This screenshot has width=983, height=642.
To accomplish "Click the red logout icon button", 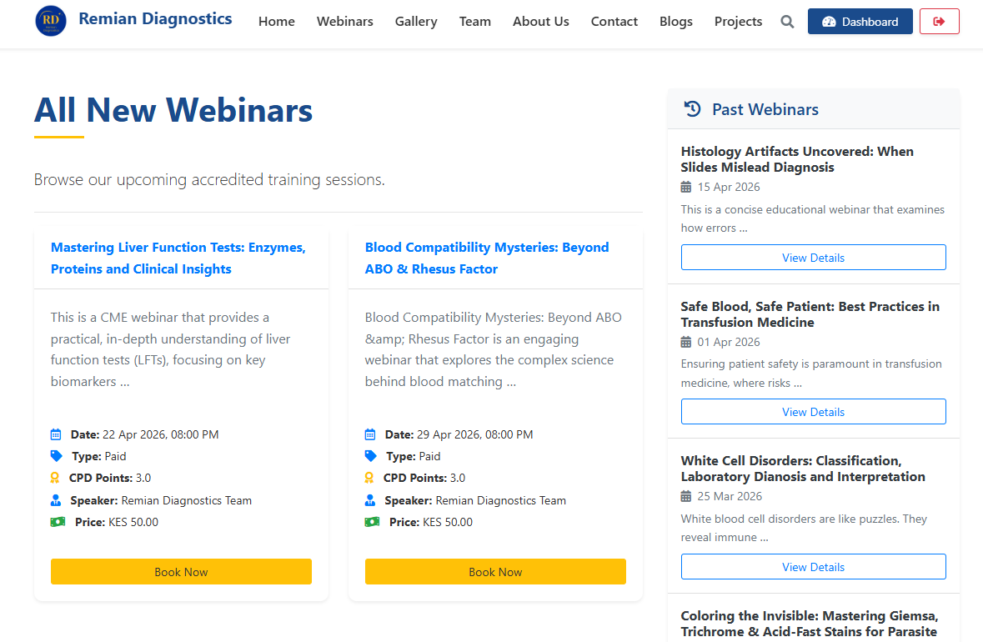I will [x=939, y=22].
